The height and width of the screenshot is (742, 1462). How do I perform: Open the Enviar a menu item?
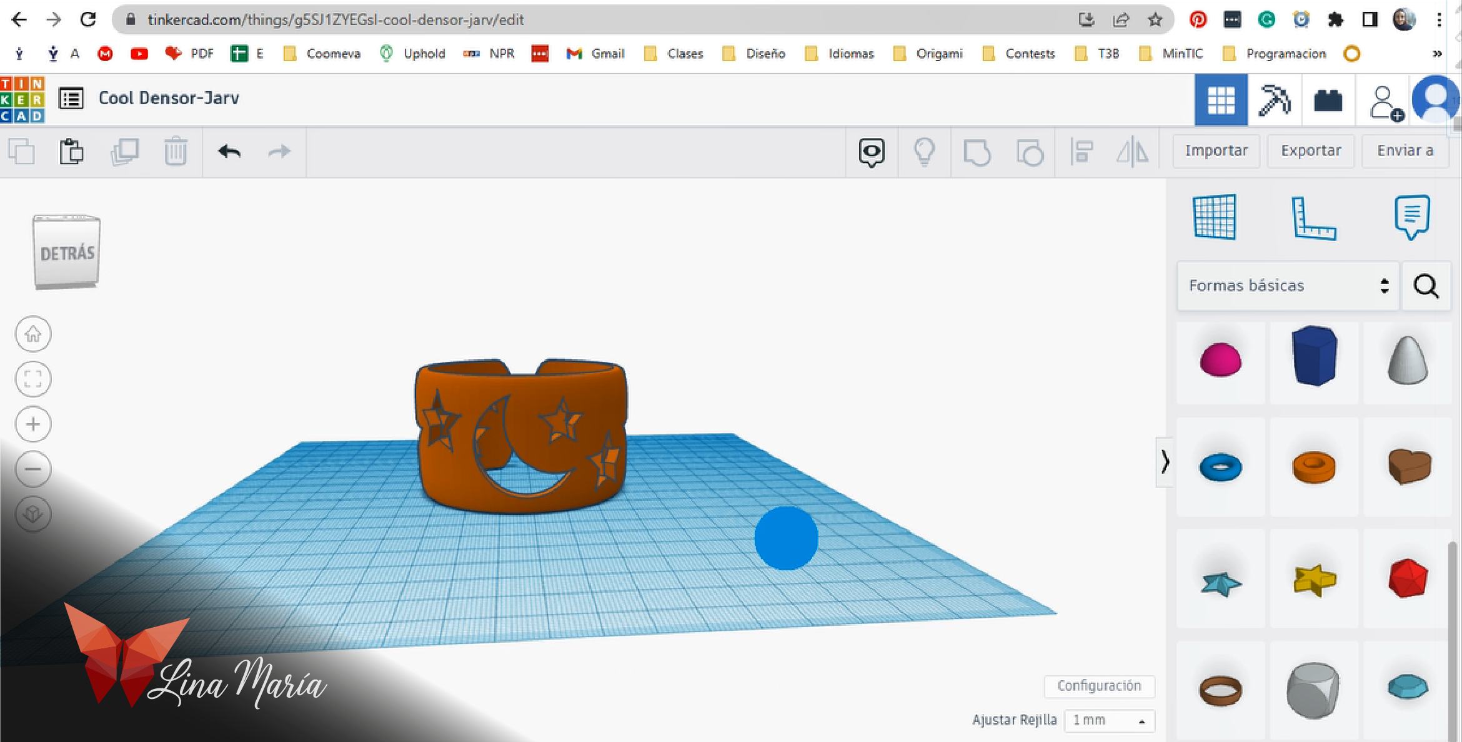click(1406, 150)
